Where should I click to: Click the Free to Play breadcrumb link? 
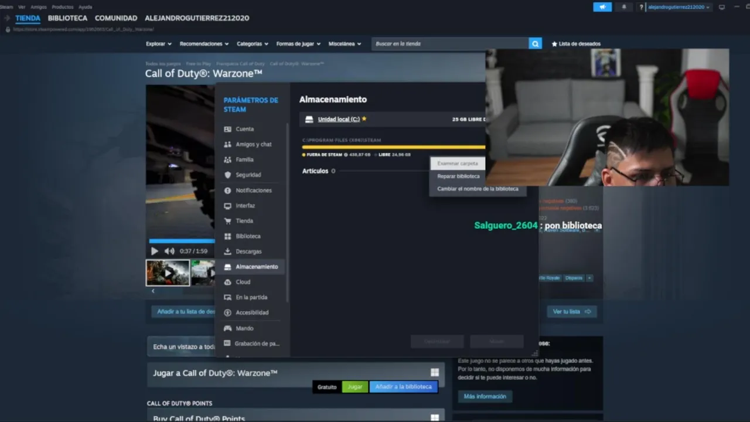click(199, 63)
